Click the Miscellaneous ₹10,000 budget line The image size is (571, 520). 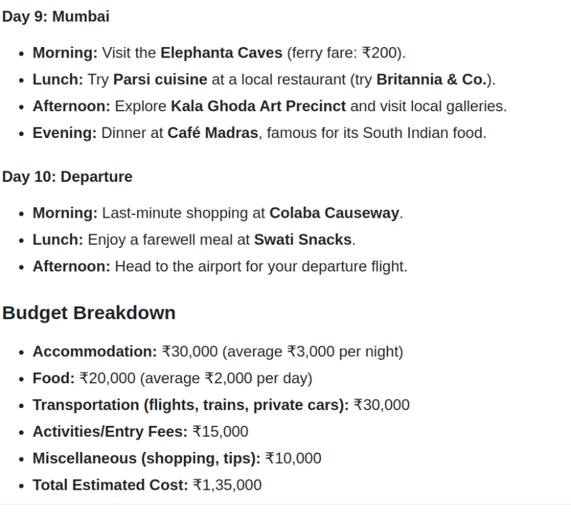pos(177,459)
